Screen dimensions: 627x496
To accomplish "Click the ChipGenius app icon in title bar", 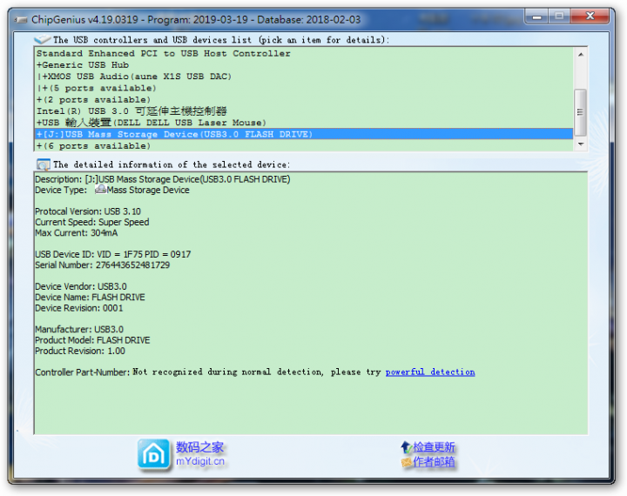I will click(21, 20).
